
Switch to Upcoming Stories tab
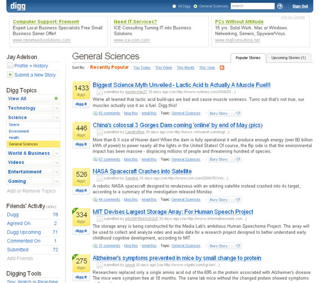click(x=289, y=58)
